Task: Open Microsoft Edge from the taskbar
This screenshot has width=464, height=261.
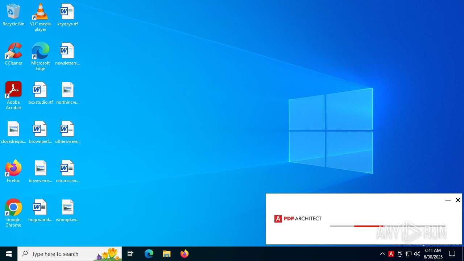Action: click(x=149, y=254)
